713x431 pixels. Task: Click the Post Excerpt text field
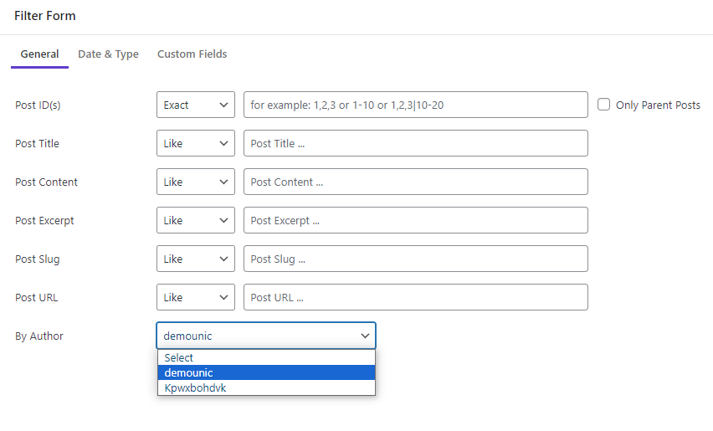[x=416, y=220]
